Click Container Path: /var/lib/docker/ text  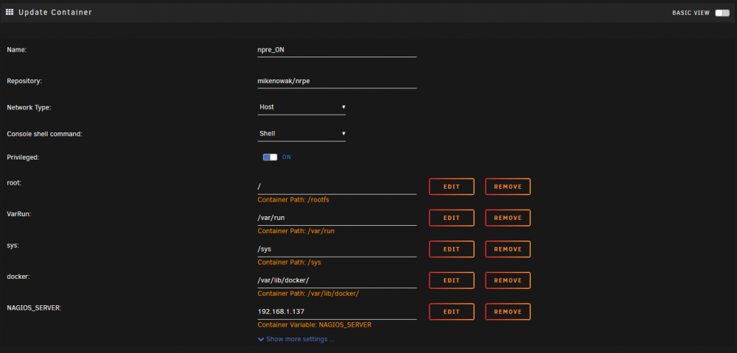pos(308,293)
